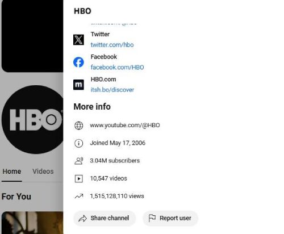Viewport: 284px width, 234px height.
Task: Click the Share channel button
Action: coord(105,218)
